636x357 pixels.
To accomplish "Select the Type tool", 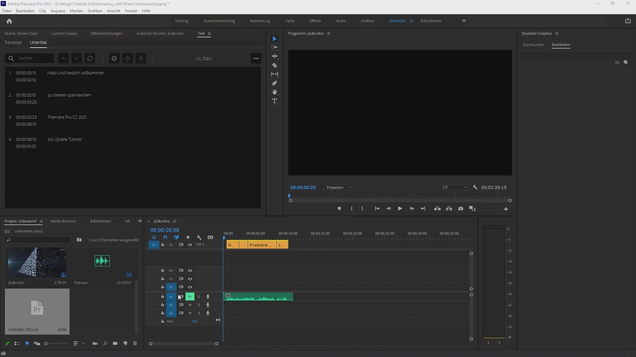I will coord(274,101).
